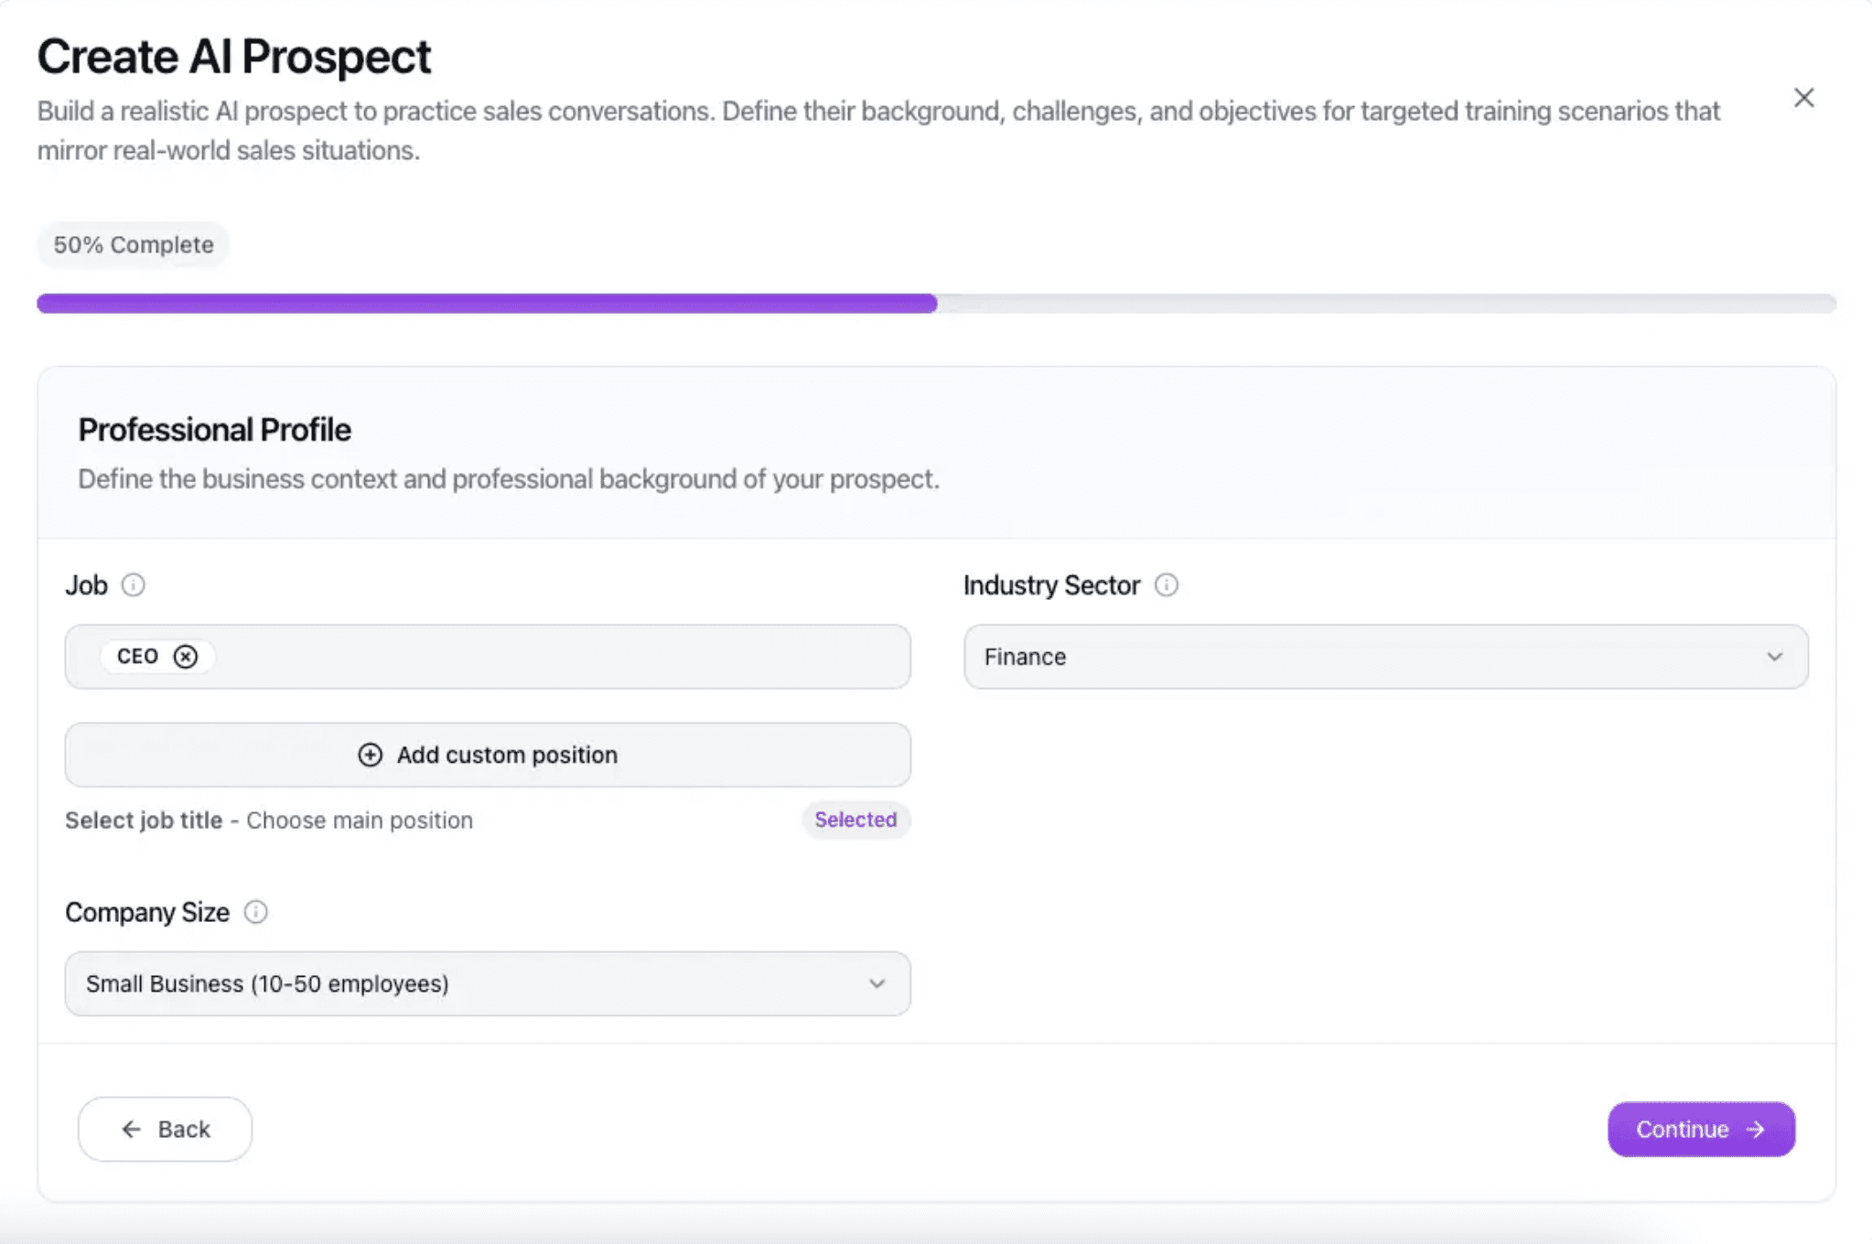This screenshot has width=1872, height=1244.
Task: Click the back arrow icon beside Back
Action: coord(131,1129)
